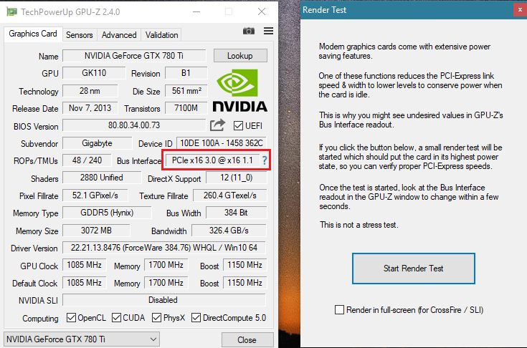Minimize the GPU-Z window
This screenshot has height=348, width=527.
click(x=196, y=11)
